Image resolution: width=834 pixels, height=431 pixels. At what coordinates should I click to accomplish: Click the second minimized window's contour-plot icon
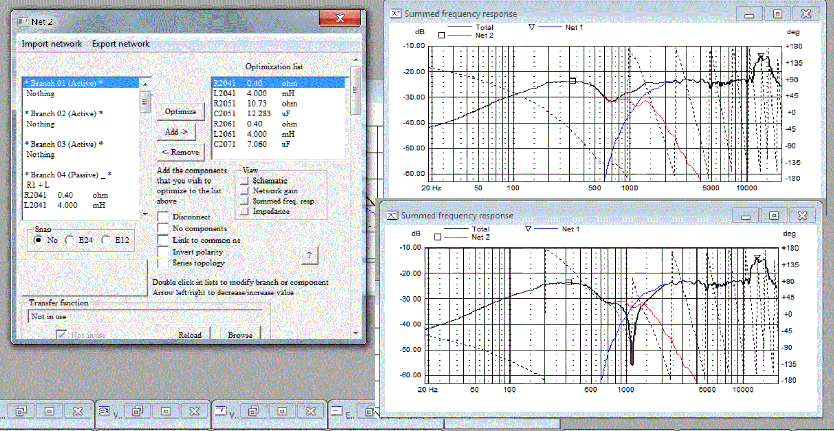pyautogui.click(x=104, y=411)
